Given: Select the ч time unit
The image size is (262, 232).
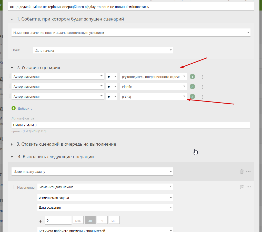Looking at the screenshot, I should pos(102,220).
